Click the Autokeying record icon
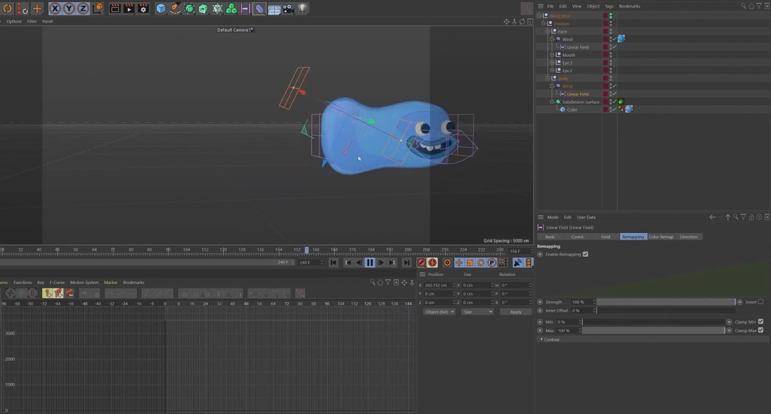 [432, 263]
